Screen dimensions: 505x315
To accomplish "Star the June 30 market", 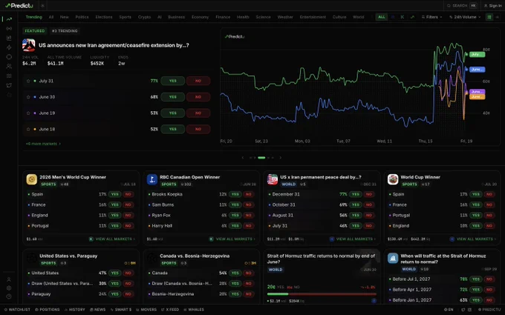I will point(28,97).
